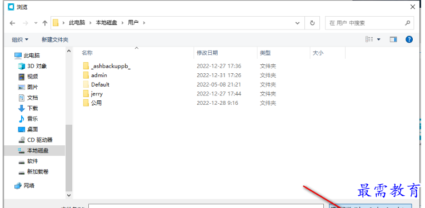The image size is (425, 208).
Task: Click the address bar folder icon
Action: [56, 23]
